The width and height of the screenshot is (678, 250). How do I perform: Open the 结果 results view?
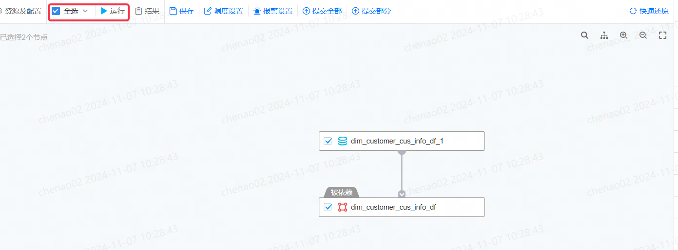click(147, 11)
